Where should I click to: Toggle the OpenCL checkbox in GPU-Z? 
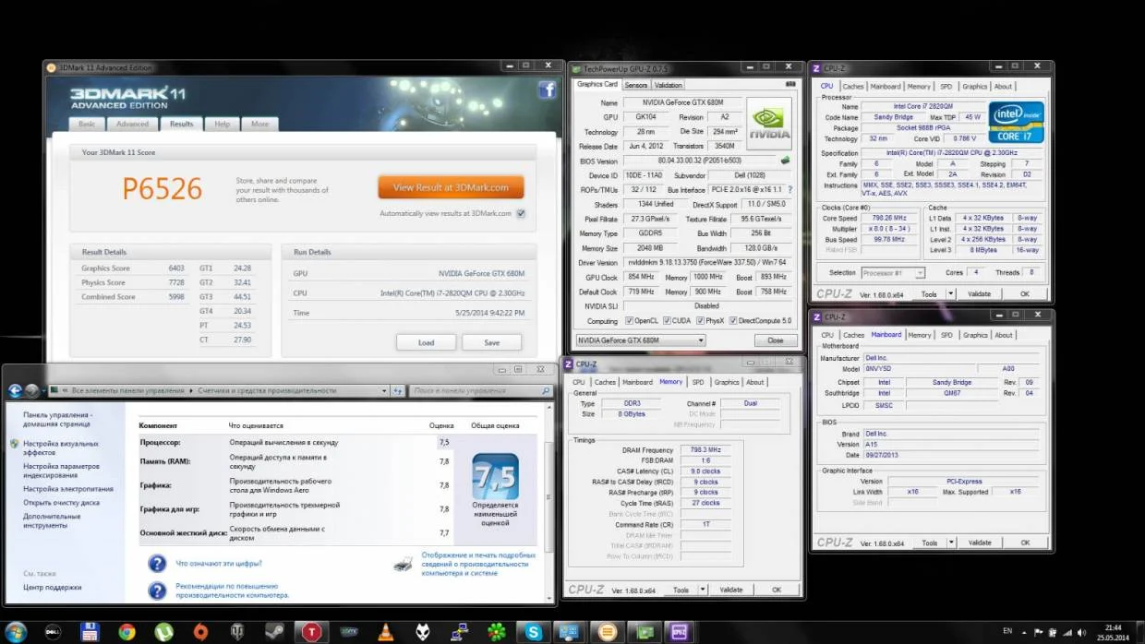[629, 321]
